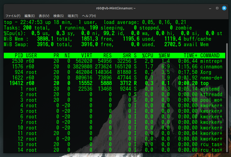Open the ファイル(F) menu
231x157 pixels.
coord(13,16)
